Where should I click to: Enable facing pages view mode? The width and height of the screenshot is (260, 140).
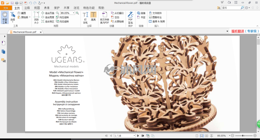point(207,136)
